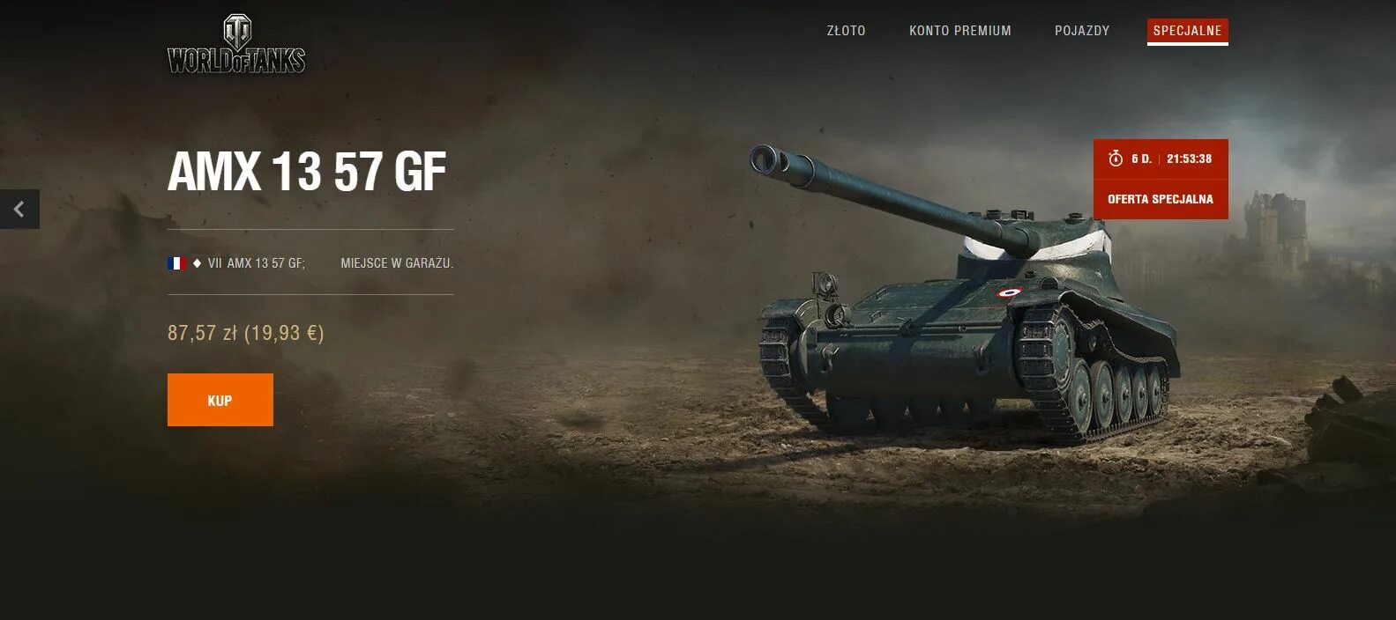Screen dimensions: 1396x620
Task: Open the ZŁOTO menu item
Action: coord(846,31)
